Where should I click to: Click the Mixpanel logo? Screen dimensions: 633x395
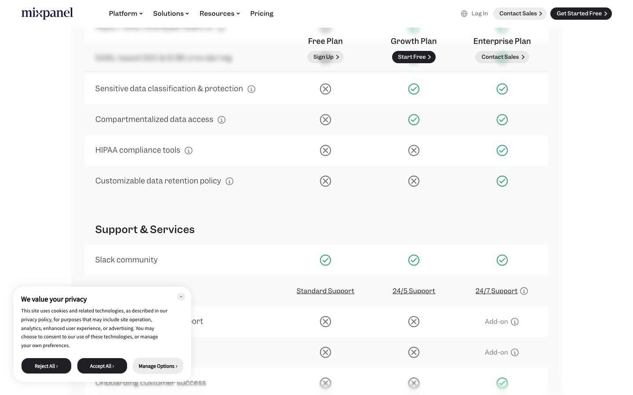point(47,13)
